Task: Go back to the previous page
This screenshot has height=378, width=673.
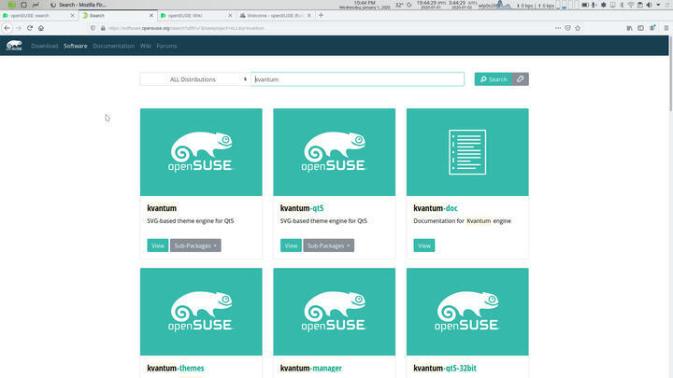Action: 7,28
